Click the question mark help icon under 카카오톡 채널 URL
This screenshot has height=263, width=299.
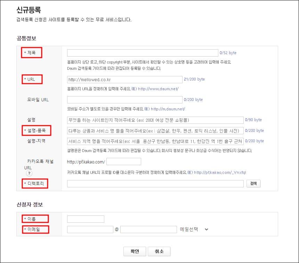(29, 173)
